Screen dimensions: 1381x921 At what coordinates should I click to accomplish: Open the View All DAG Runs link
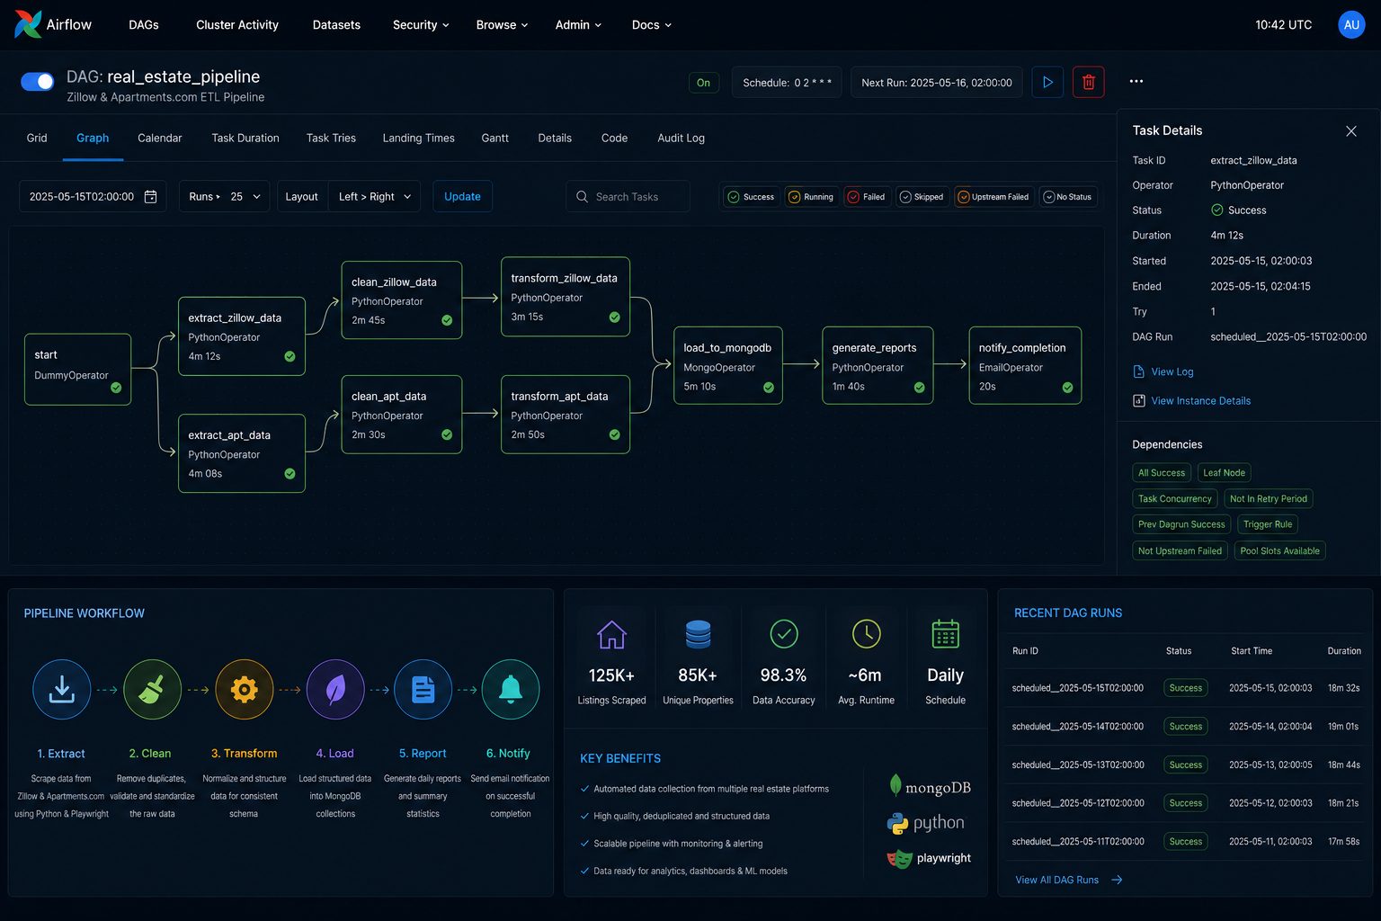(x=1057, y=880)
